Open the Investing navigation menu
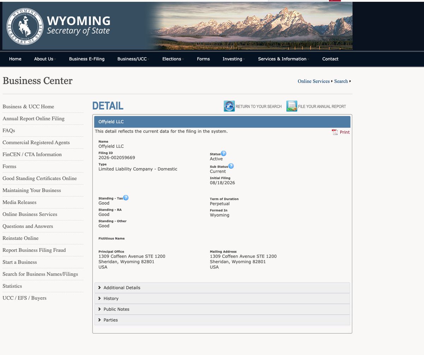The image size is (424, 355). pos(234,59)
